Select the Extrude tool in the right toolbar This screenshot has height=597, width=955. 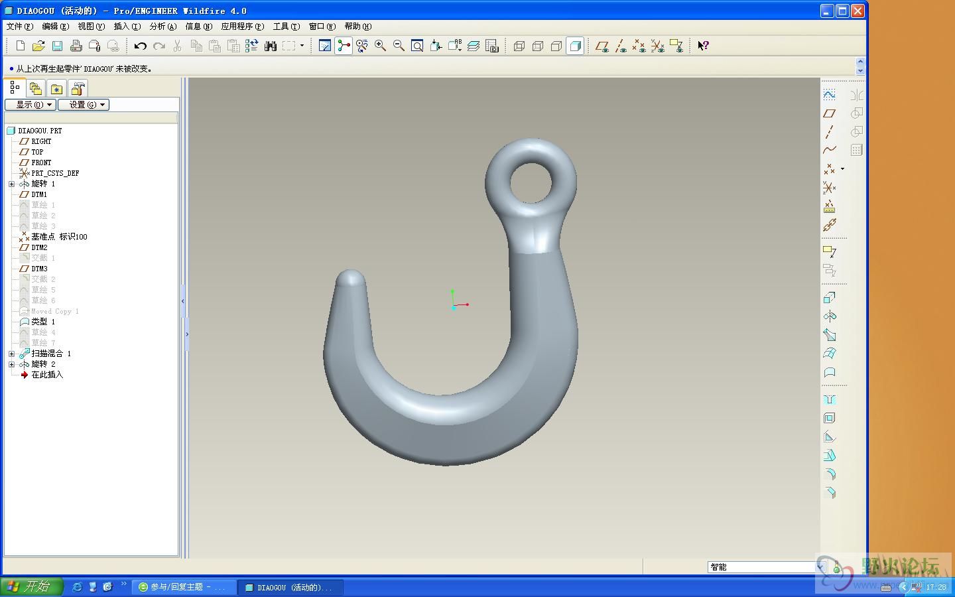[x=830, y=298]
